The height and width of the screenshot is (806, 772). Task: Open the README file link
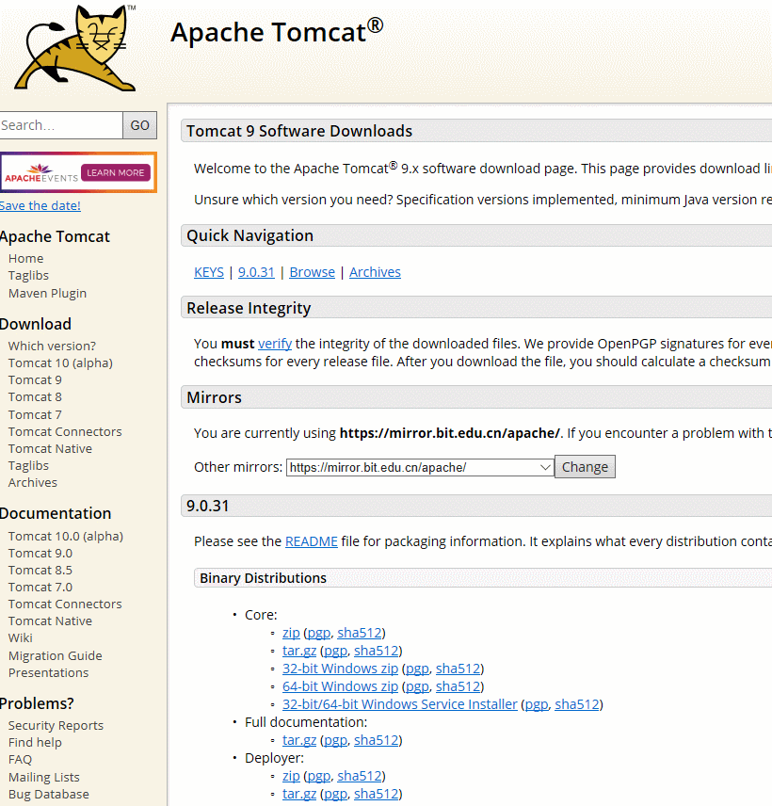[x=311, y=541]
